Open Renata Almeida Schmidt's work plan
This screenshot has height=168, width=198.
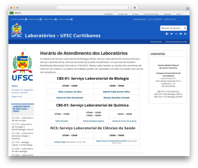click(116, 98)
